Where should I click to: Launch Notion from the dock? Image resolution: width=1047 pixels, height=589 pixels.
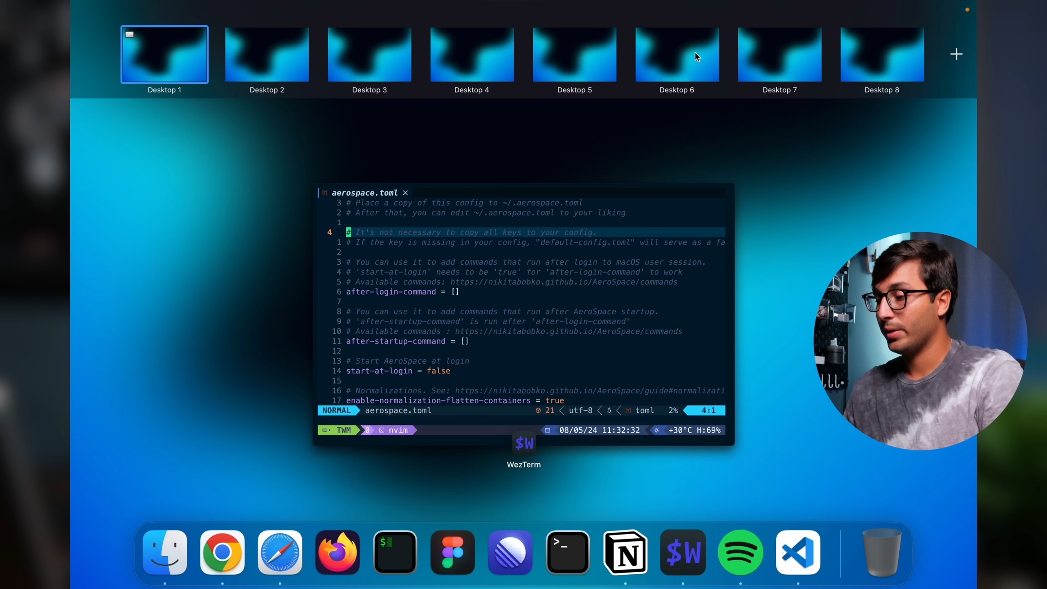coord(625,552)
